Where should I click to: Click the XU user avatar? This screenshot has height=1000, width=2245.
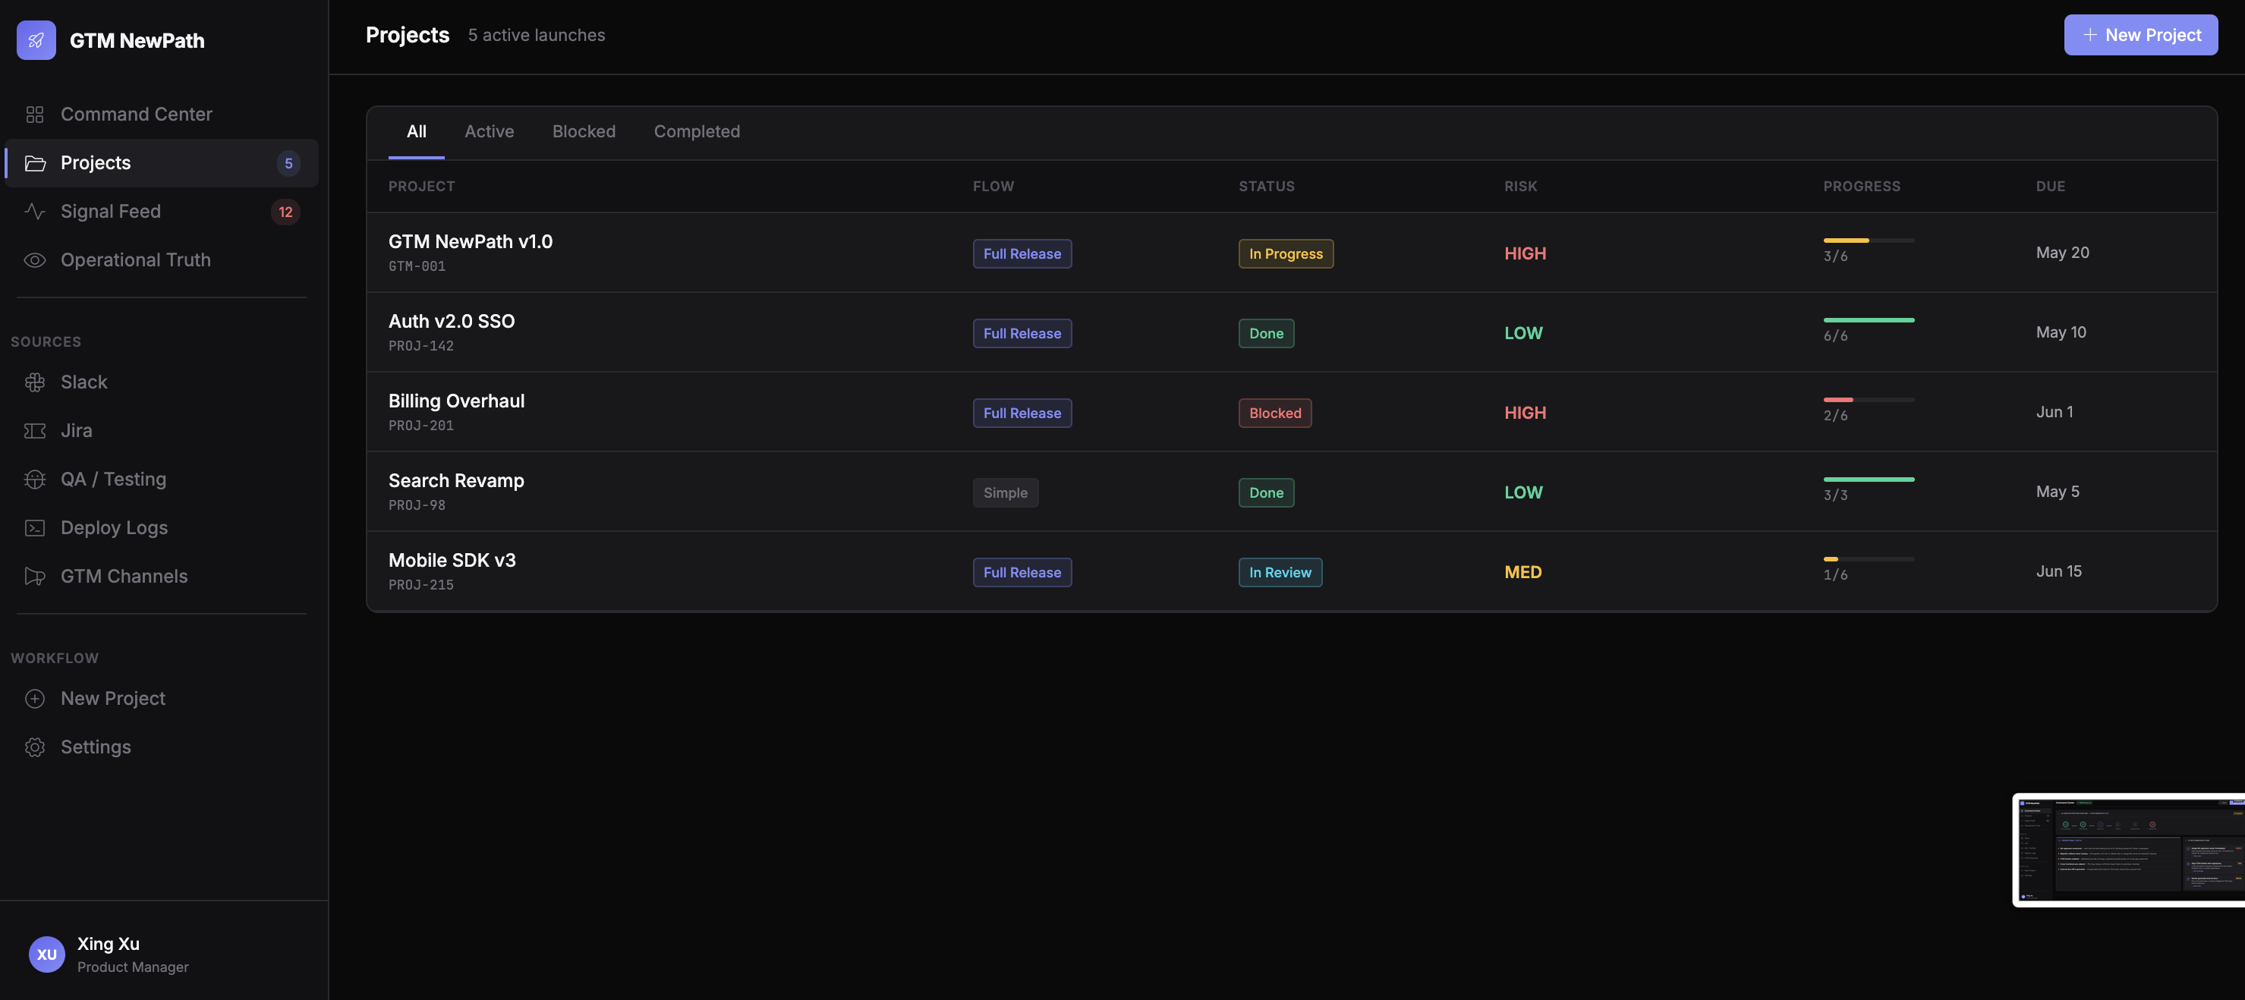pos(47,954)
